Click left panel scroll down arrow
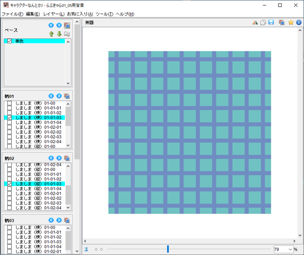The height and width of the screenshot is (255, 304). point(77,251)
